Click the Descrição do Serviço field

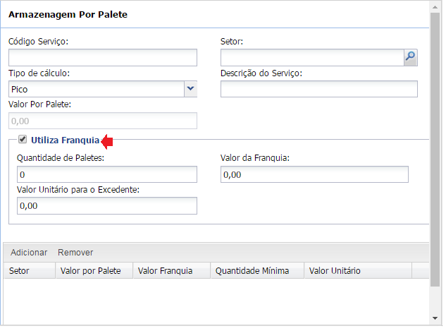pyautogui.click(x=318, y=89)
